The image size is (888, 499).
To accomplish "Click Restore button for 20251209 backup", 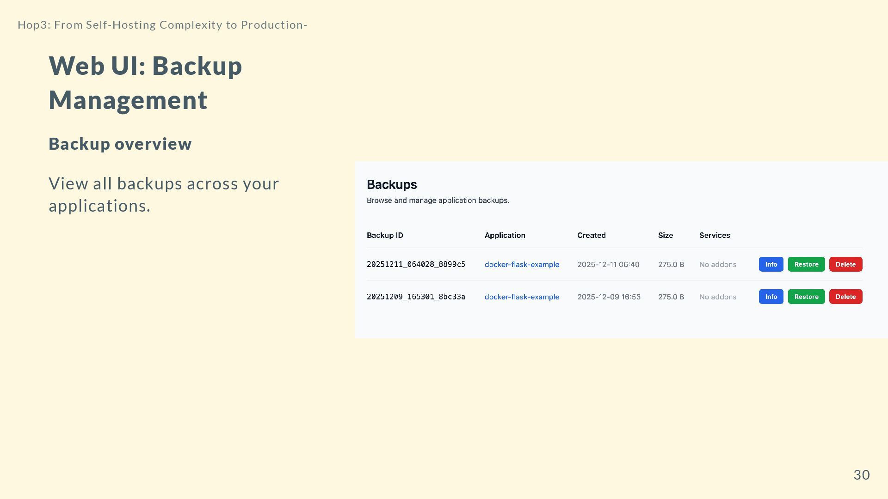I will (x=806, y=297).
